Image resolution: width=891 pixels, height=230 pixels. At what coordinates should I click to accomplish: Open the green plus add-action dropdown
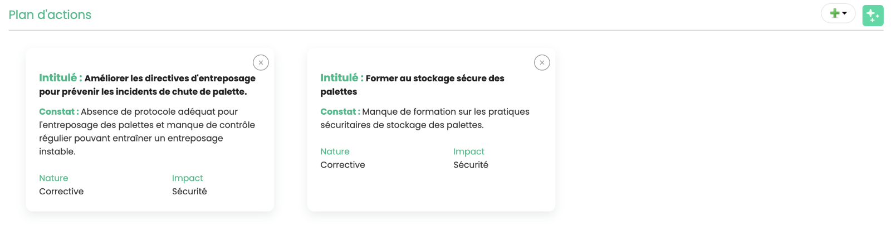point(838,13)
